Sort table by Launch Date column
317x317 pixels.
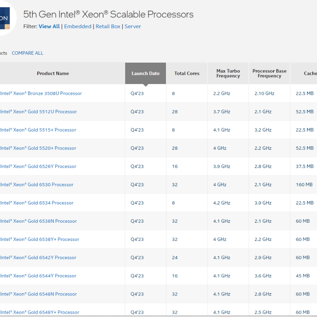pyautogui.click(x=145, y=73)
